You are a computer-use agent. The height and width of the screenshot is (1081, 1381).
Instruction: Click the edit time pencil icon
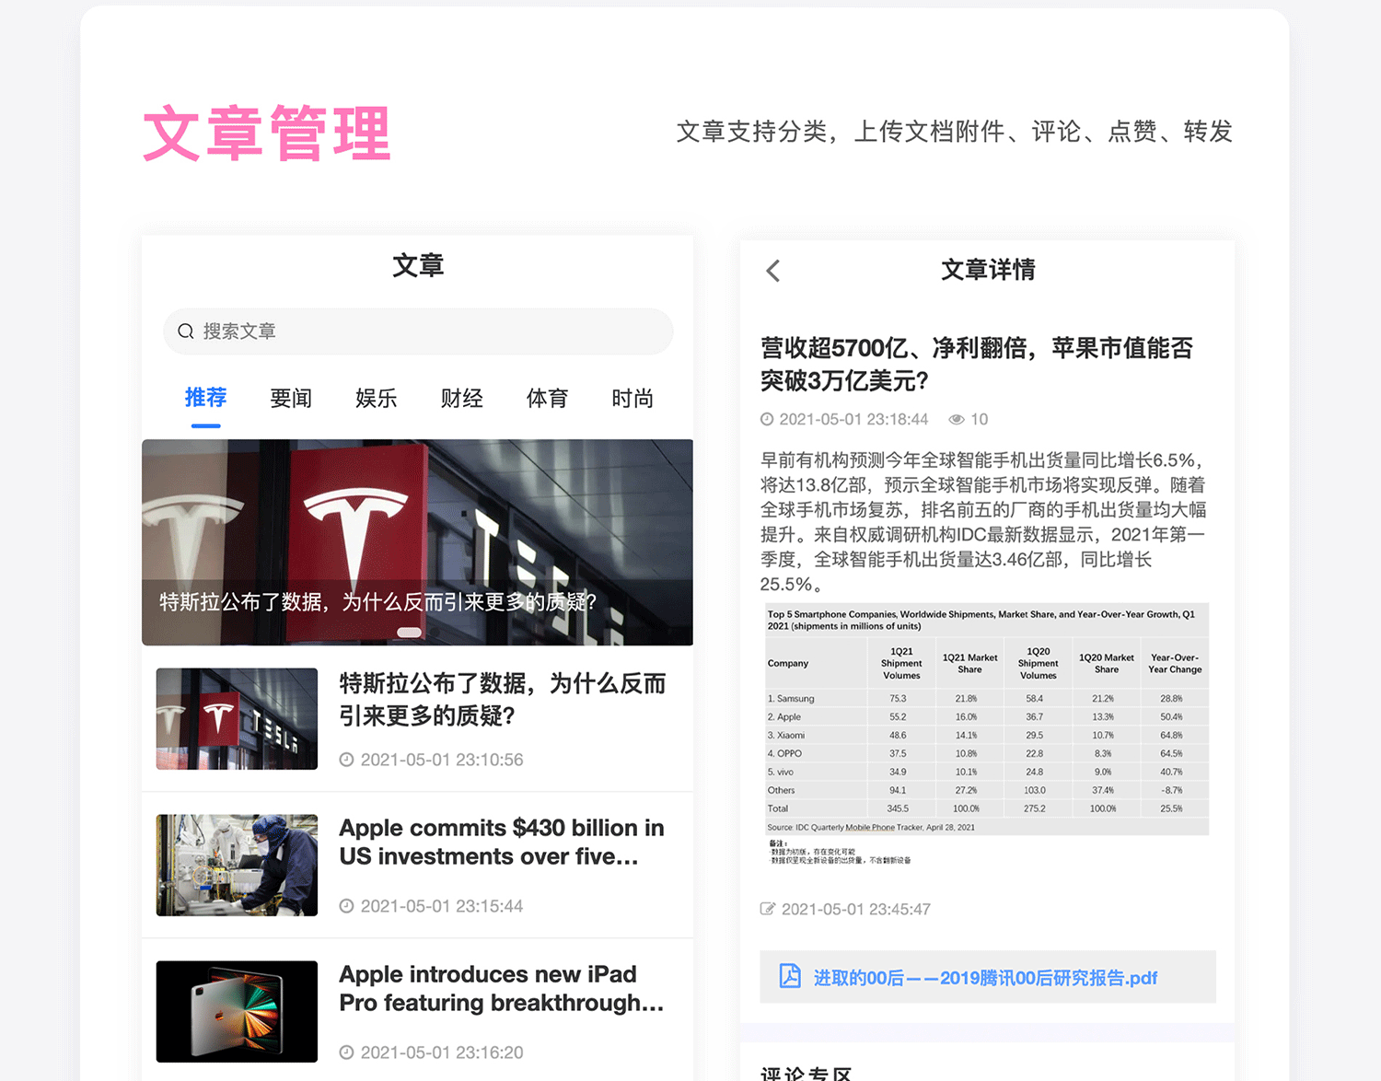point(767,910)
